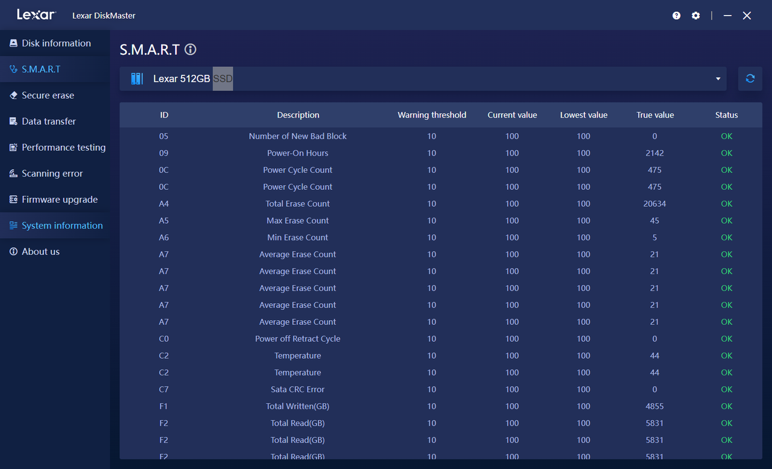Click OK status of Sata CRC Error row
Screen dimensions: 772x469
tap(727, 389)
